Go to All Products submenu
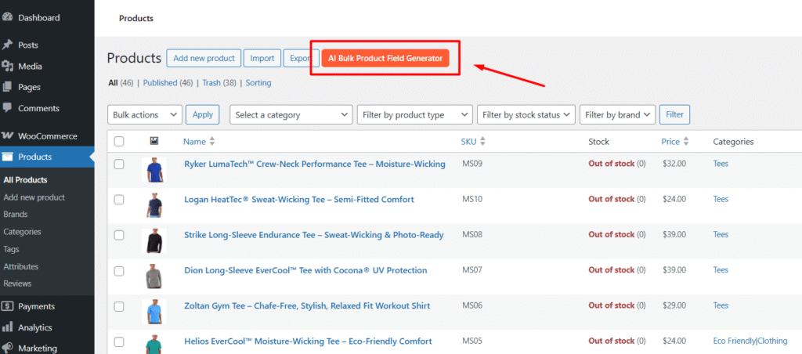This screenshot has height=354, width=802. [25, 179]
